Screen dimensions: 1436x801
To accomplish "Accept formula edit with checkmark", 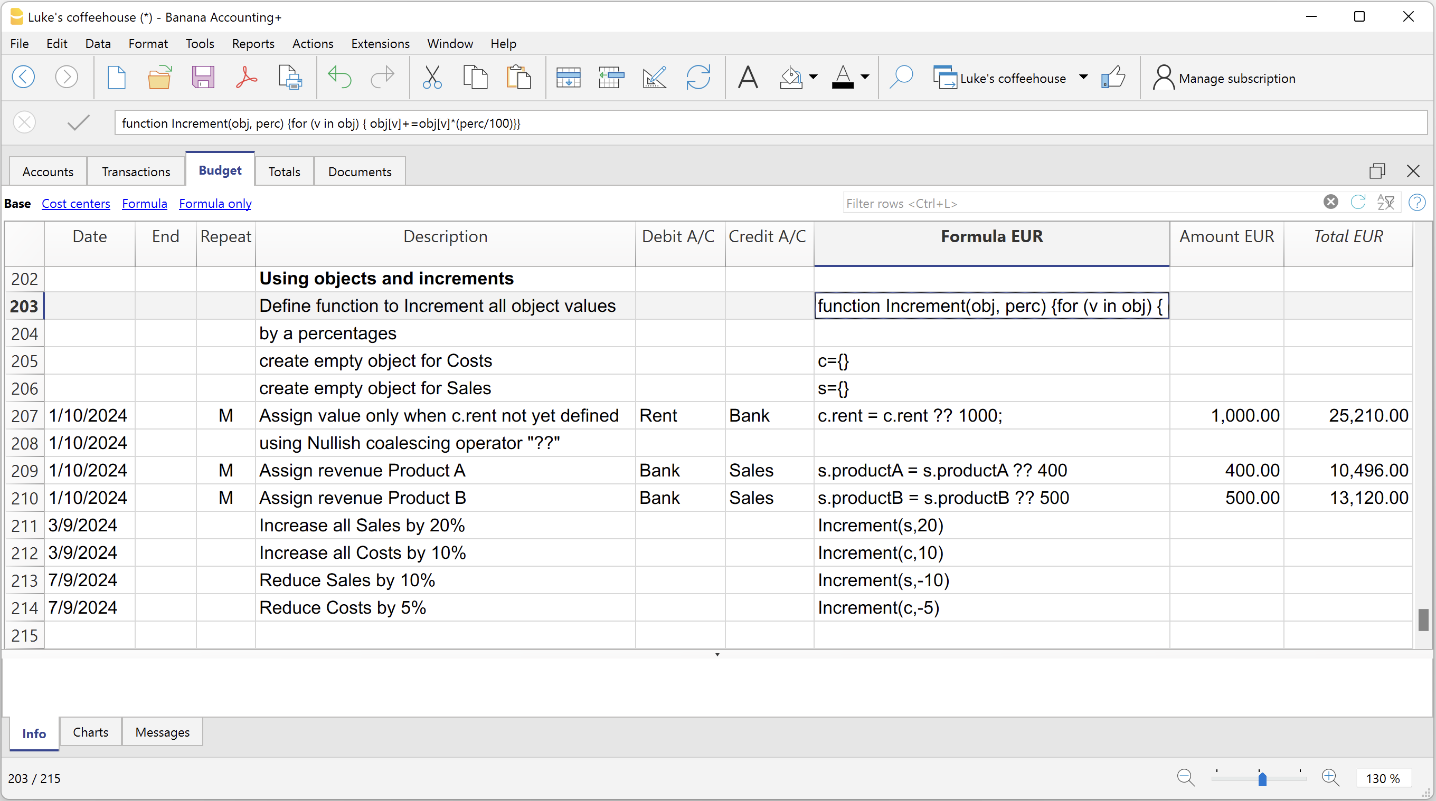I will point(78,122).
